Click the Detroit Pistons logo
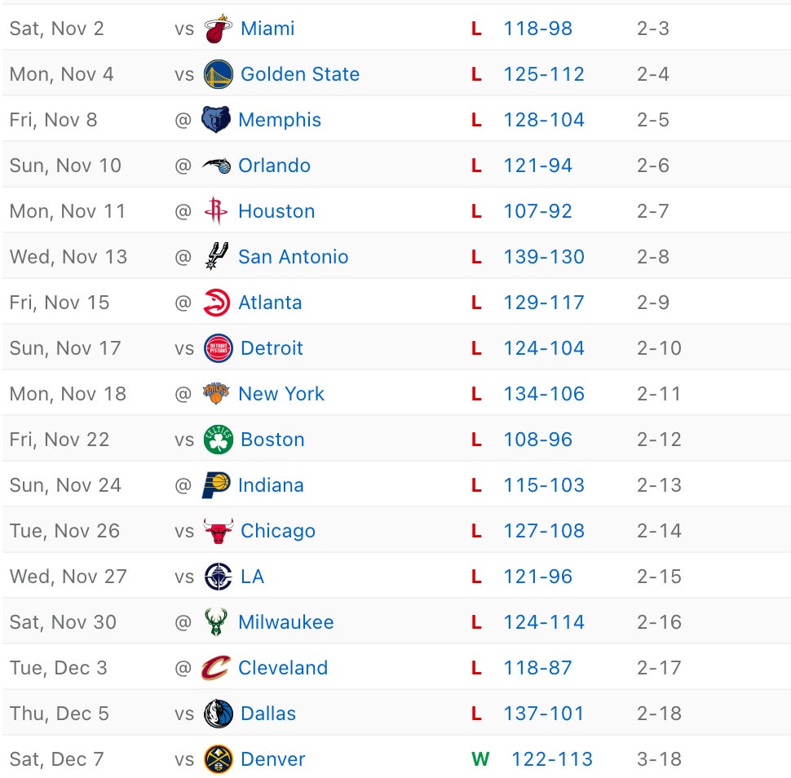The height and width of the screenshot is (778, 791). pos(218,348)
